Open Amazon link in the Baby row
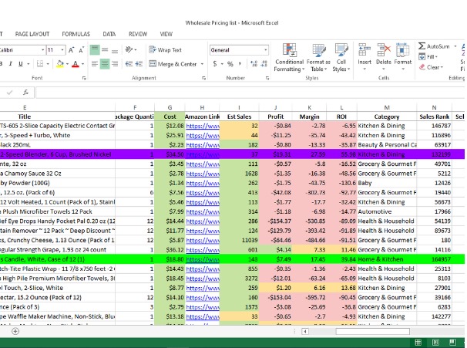467x348 pixels. [203, 183]
